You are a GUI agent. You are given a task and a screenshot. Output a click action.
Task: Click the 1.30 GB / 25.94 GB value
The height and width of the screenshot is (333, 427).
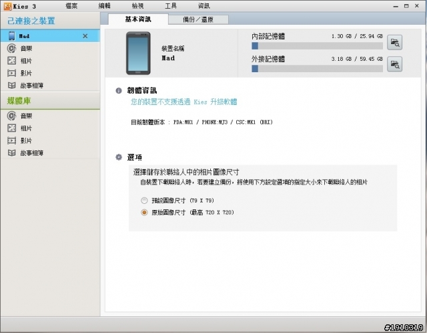click(357, 36)
